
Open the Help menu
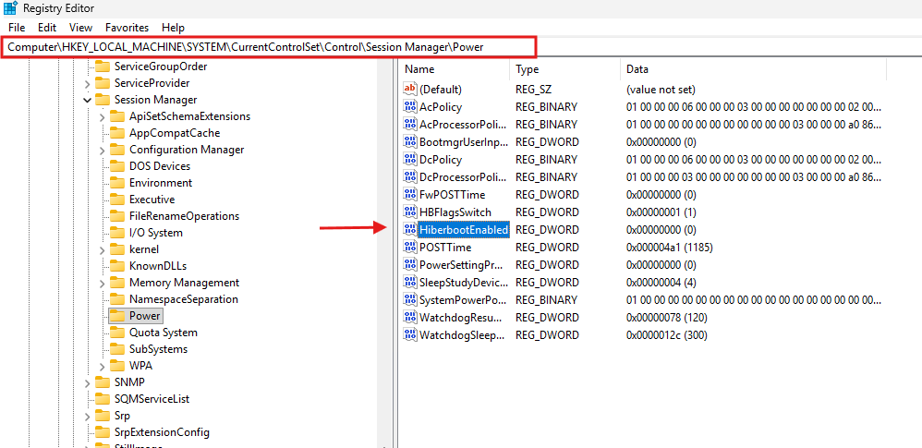pos(173,28)
